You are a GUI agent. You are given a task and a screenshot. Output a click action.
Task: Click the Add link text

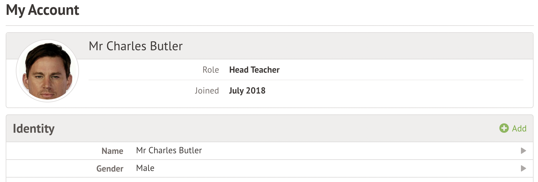tap(519, 129)
